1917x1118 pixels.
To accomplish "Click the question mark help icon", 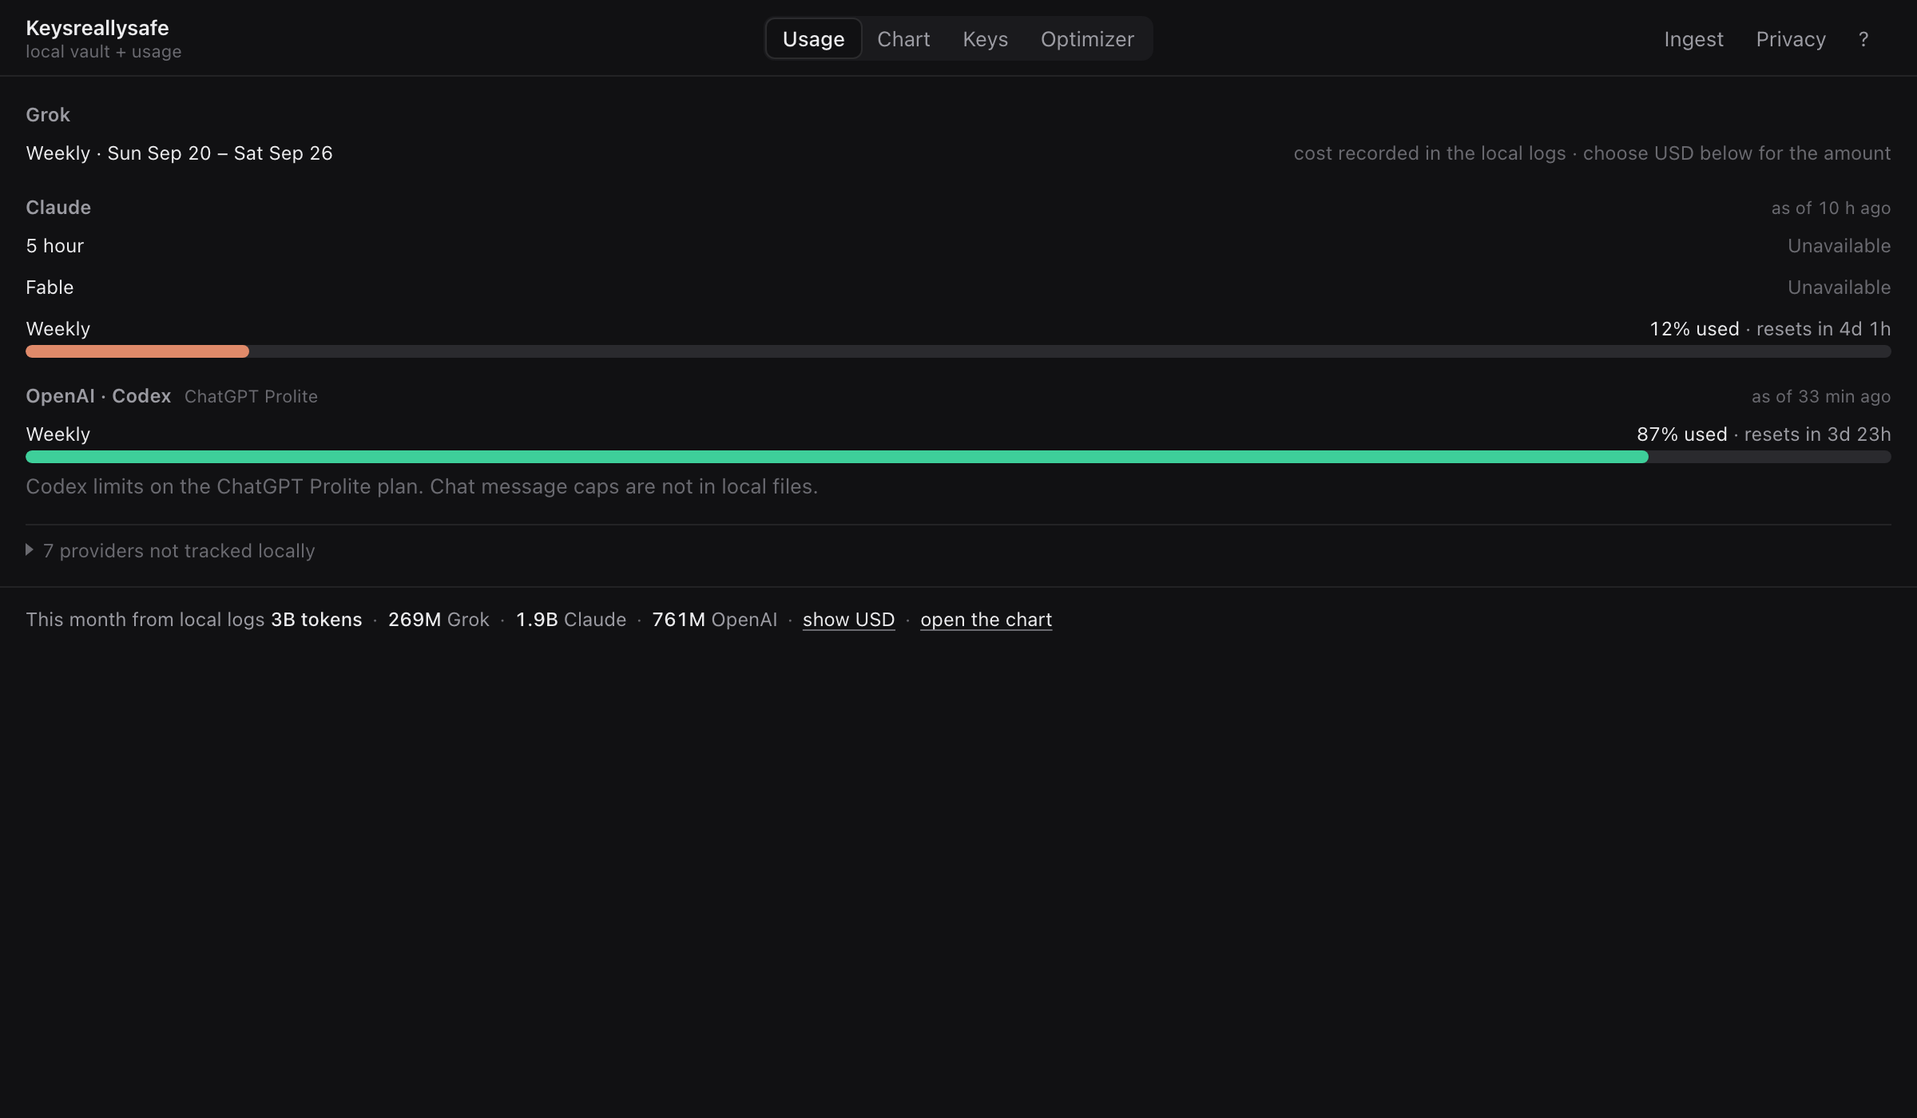I will point(1863,39).
